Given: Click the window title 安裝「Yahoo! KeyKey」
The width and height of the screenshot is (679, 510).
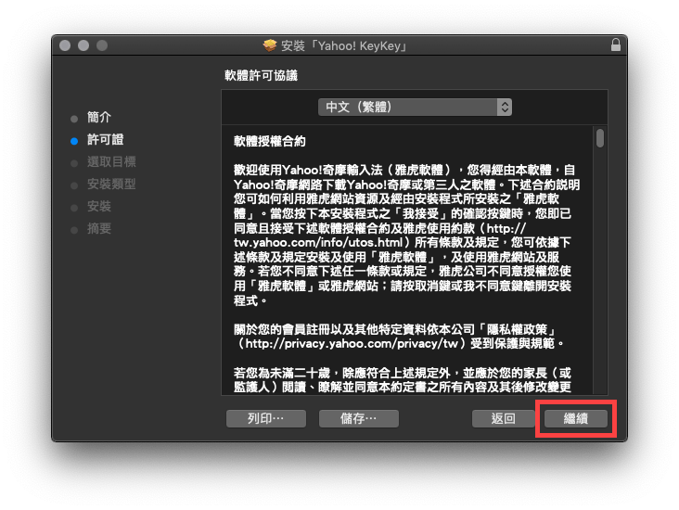Looking at the screenshot, I should point(344,45).
